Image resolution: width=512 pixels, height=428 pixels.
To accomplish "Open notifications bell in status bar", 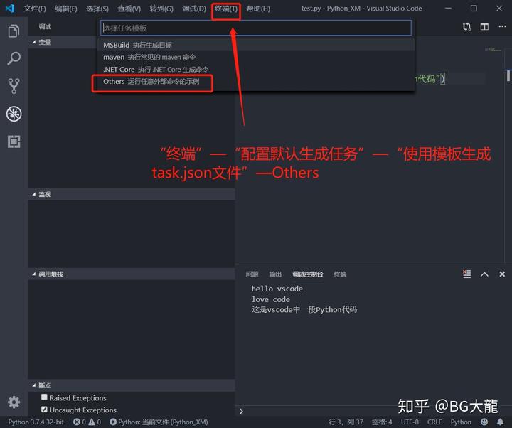I will pos(500,422).
